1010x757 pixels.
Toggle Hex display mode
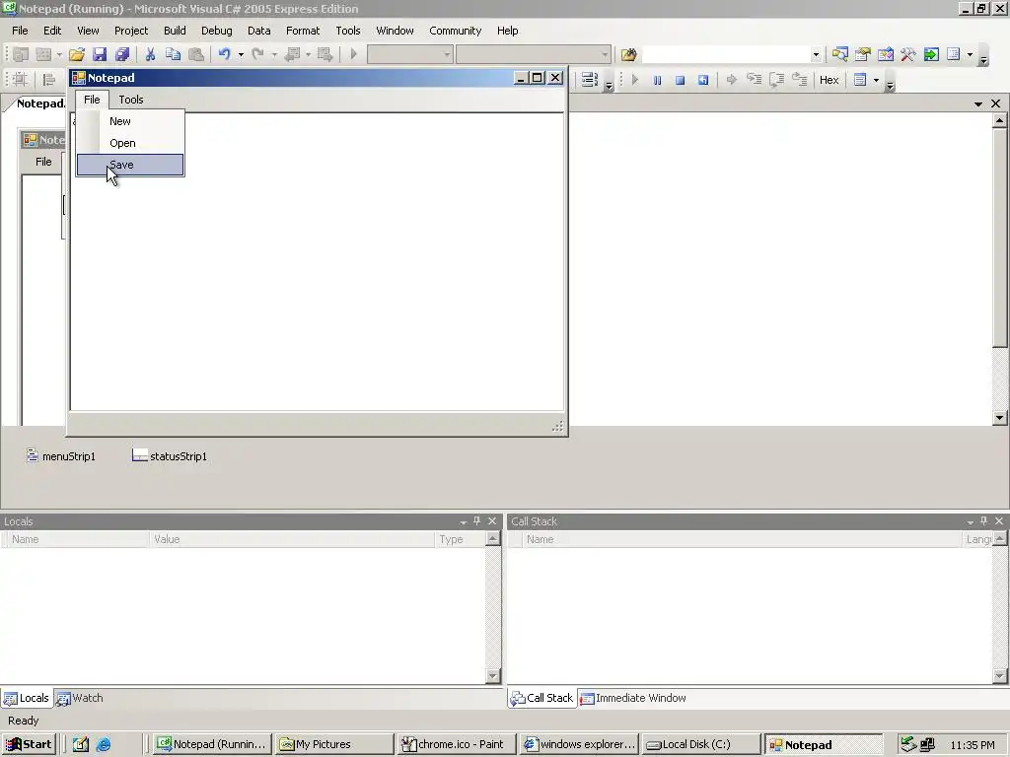pyautogui.click(x=829, y=80)
